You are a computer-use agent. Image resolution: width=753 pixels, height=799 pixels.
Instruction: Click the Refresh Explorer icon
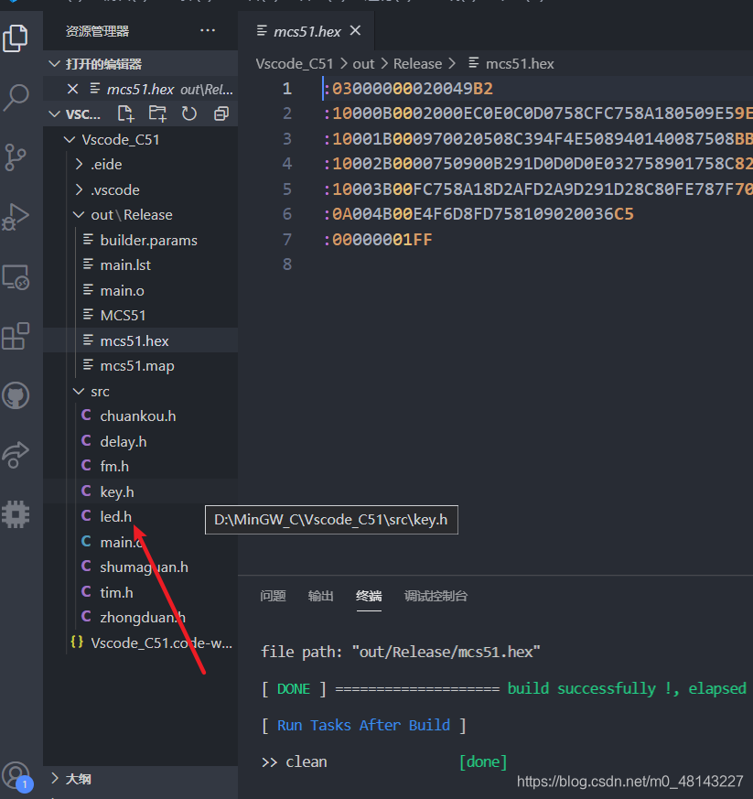pyautogui.click(x=189, y=113)
